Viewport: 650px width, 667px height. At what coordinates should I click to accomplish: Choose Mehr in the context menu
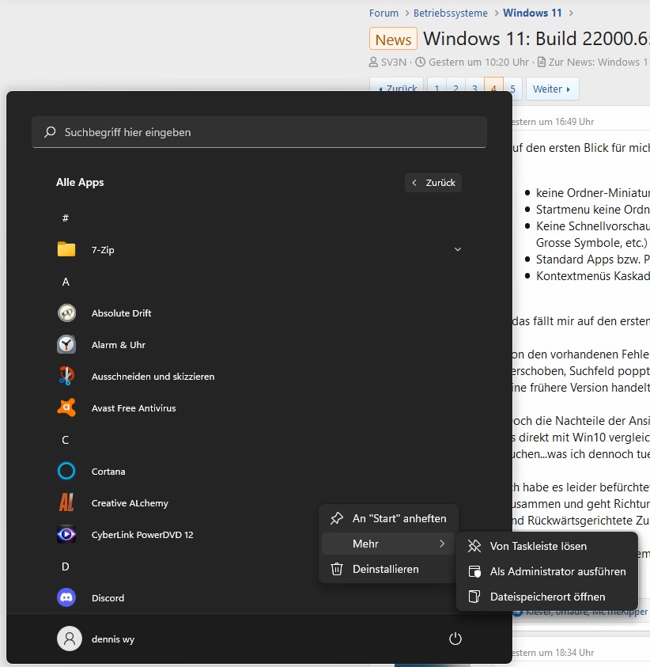click(x=388, y=544)
